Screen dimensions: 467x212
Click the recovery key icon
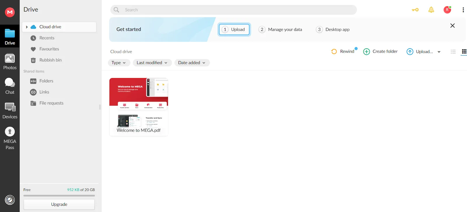coord(415,10)
